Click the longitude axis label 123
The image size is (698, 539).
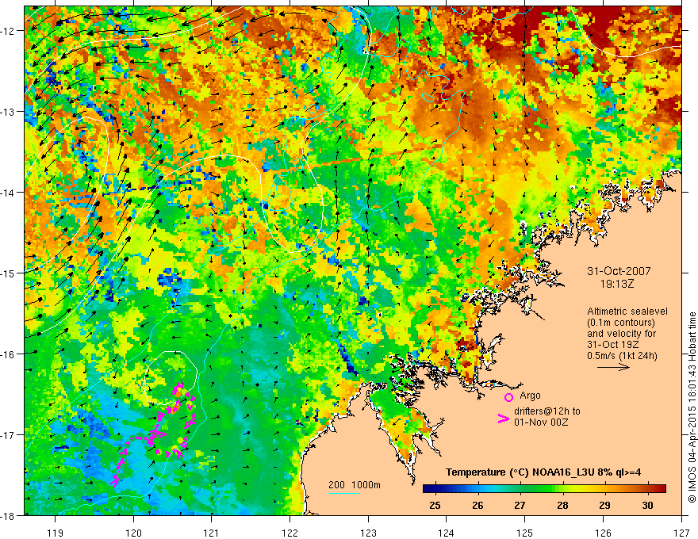coord(368,533)
